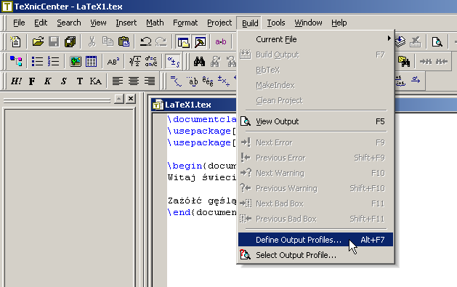Screen dimensions: 457x287
Task: Open the Project menu
Action: coord(219,23)
